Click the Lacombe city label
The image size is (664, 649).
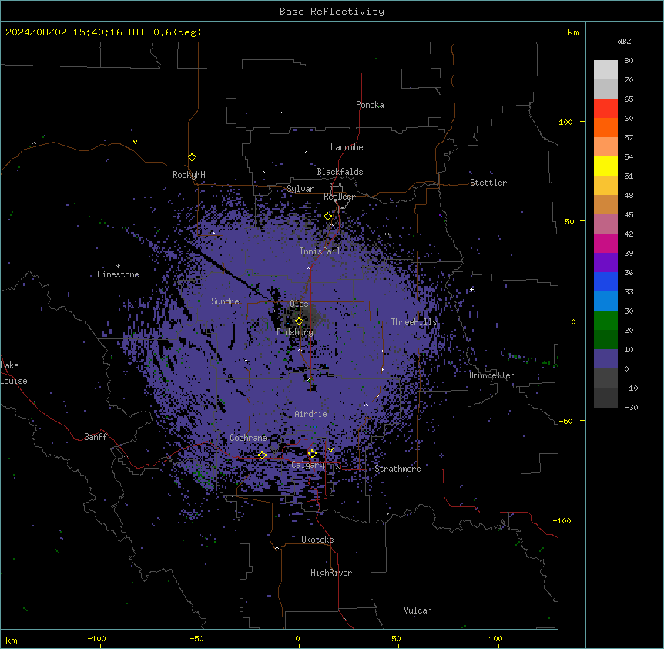click(347, 147)
